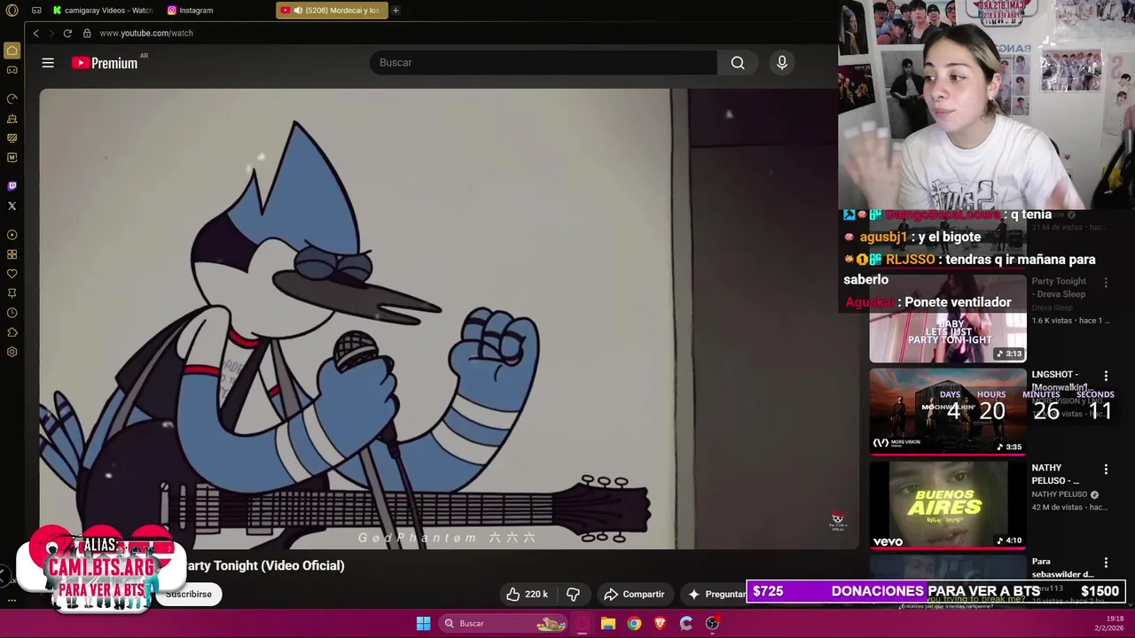Screen dimensions: 1135x638
Task: Open the GX Corner gamepad icon in tab bar
Action: 36,11
